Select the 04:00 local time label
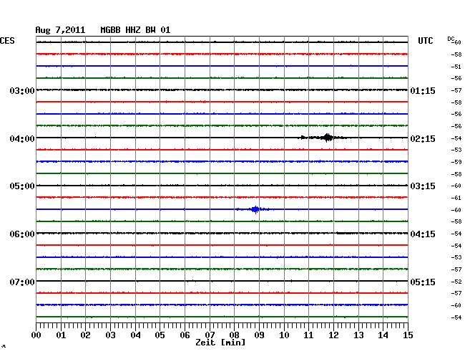The width and height of the screenshot is (465, 354). coord(22,139)
